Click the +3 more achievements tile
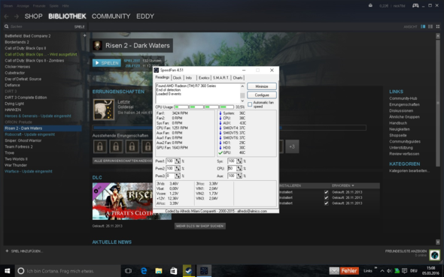 click(x=292, y=146)
